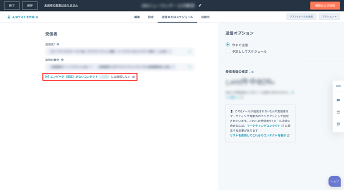Viewport: 344px width, 190px height.
Task: Click 確認および送信 orange button
Action: tap(325, 5)
